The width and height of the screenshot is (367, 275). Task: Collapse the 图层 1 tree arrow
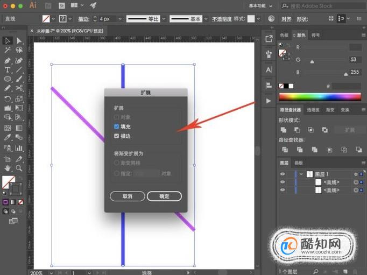click(x=301, y=174)
